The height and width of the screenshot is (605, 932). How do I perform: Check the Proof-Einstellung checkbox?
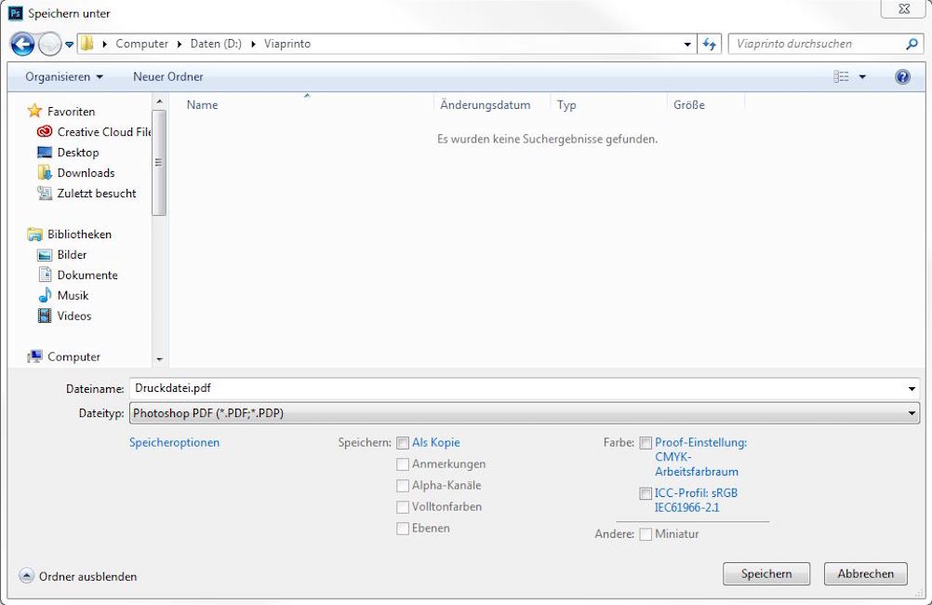click(x=646, y=443)
